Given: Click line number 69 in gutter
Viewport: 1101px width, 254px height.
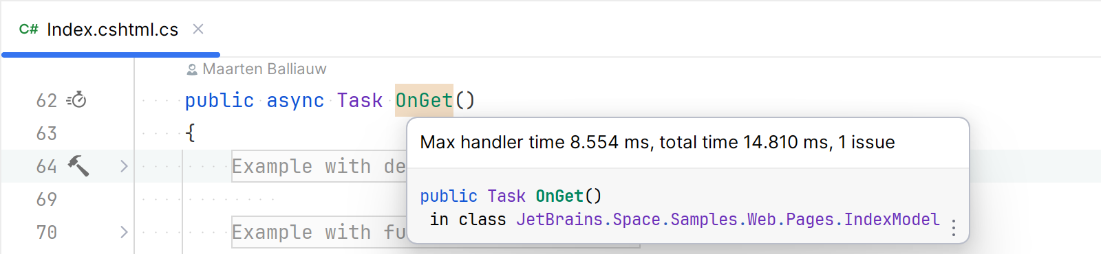Looking at the screenshot, I should 47,199.
